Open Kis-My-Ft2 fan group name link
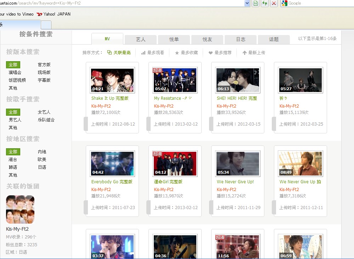 click(17, 229)
